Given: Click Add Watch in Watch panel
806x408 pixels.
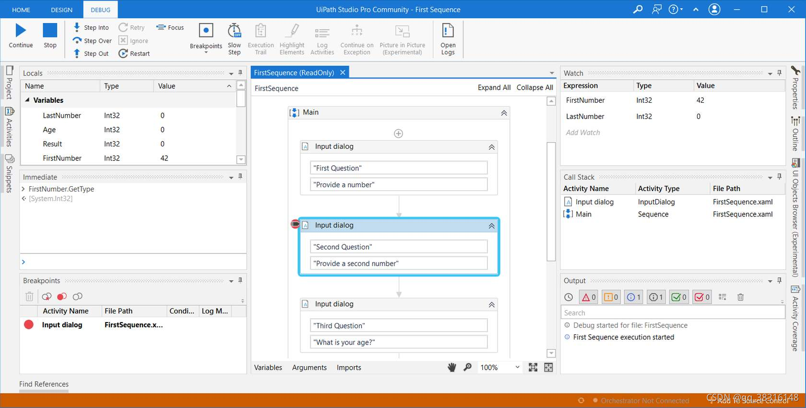Looking at the screenshot, I should (x=583, y=132).
